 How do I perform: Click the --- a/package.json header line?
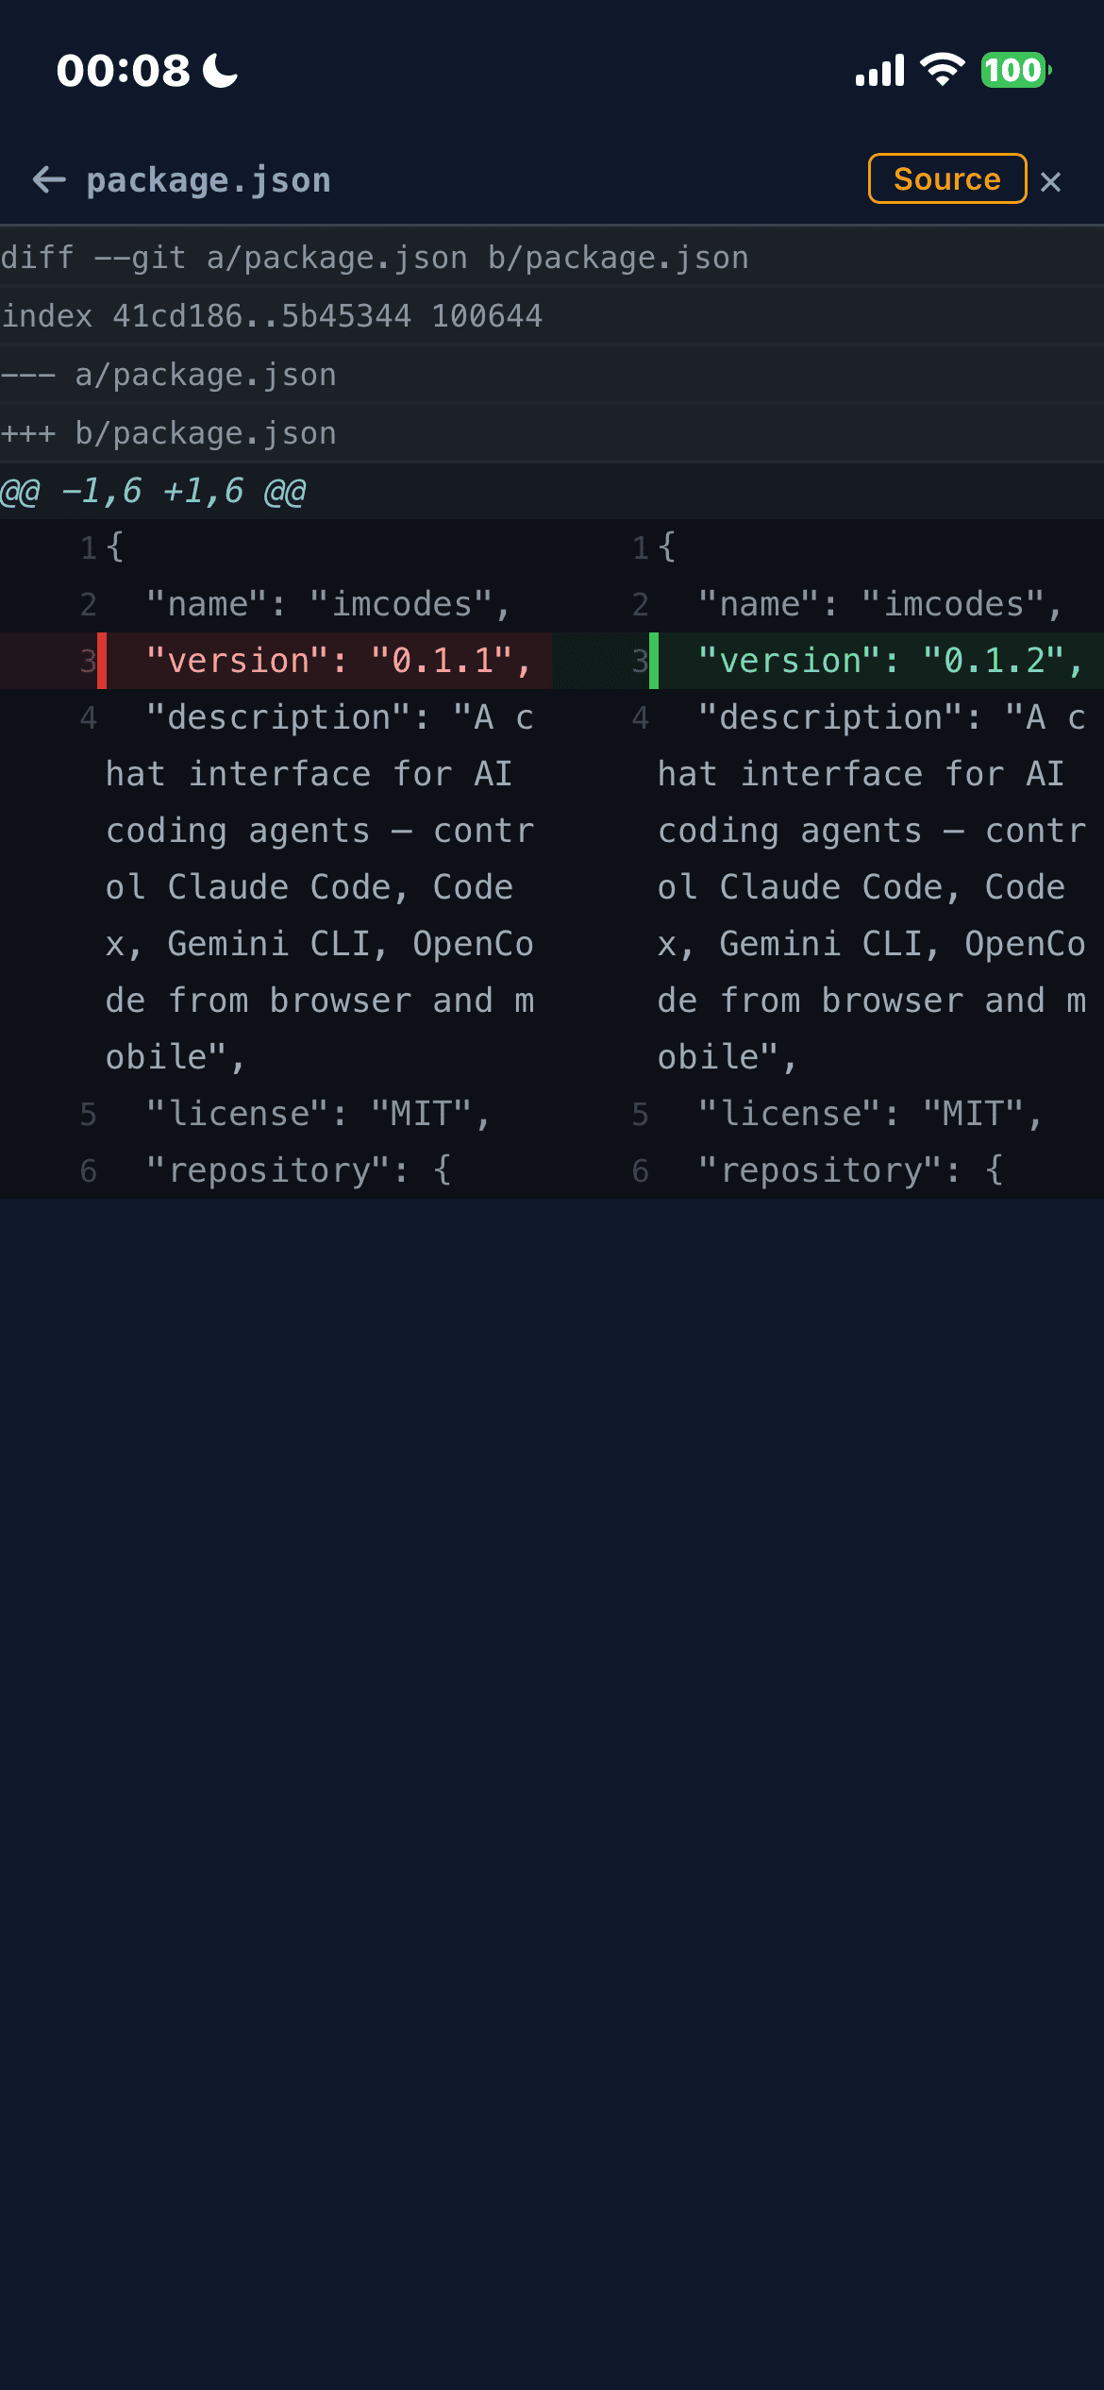(169, 375)
